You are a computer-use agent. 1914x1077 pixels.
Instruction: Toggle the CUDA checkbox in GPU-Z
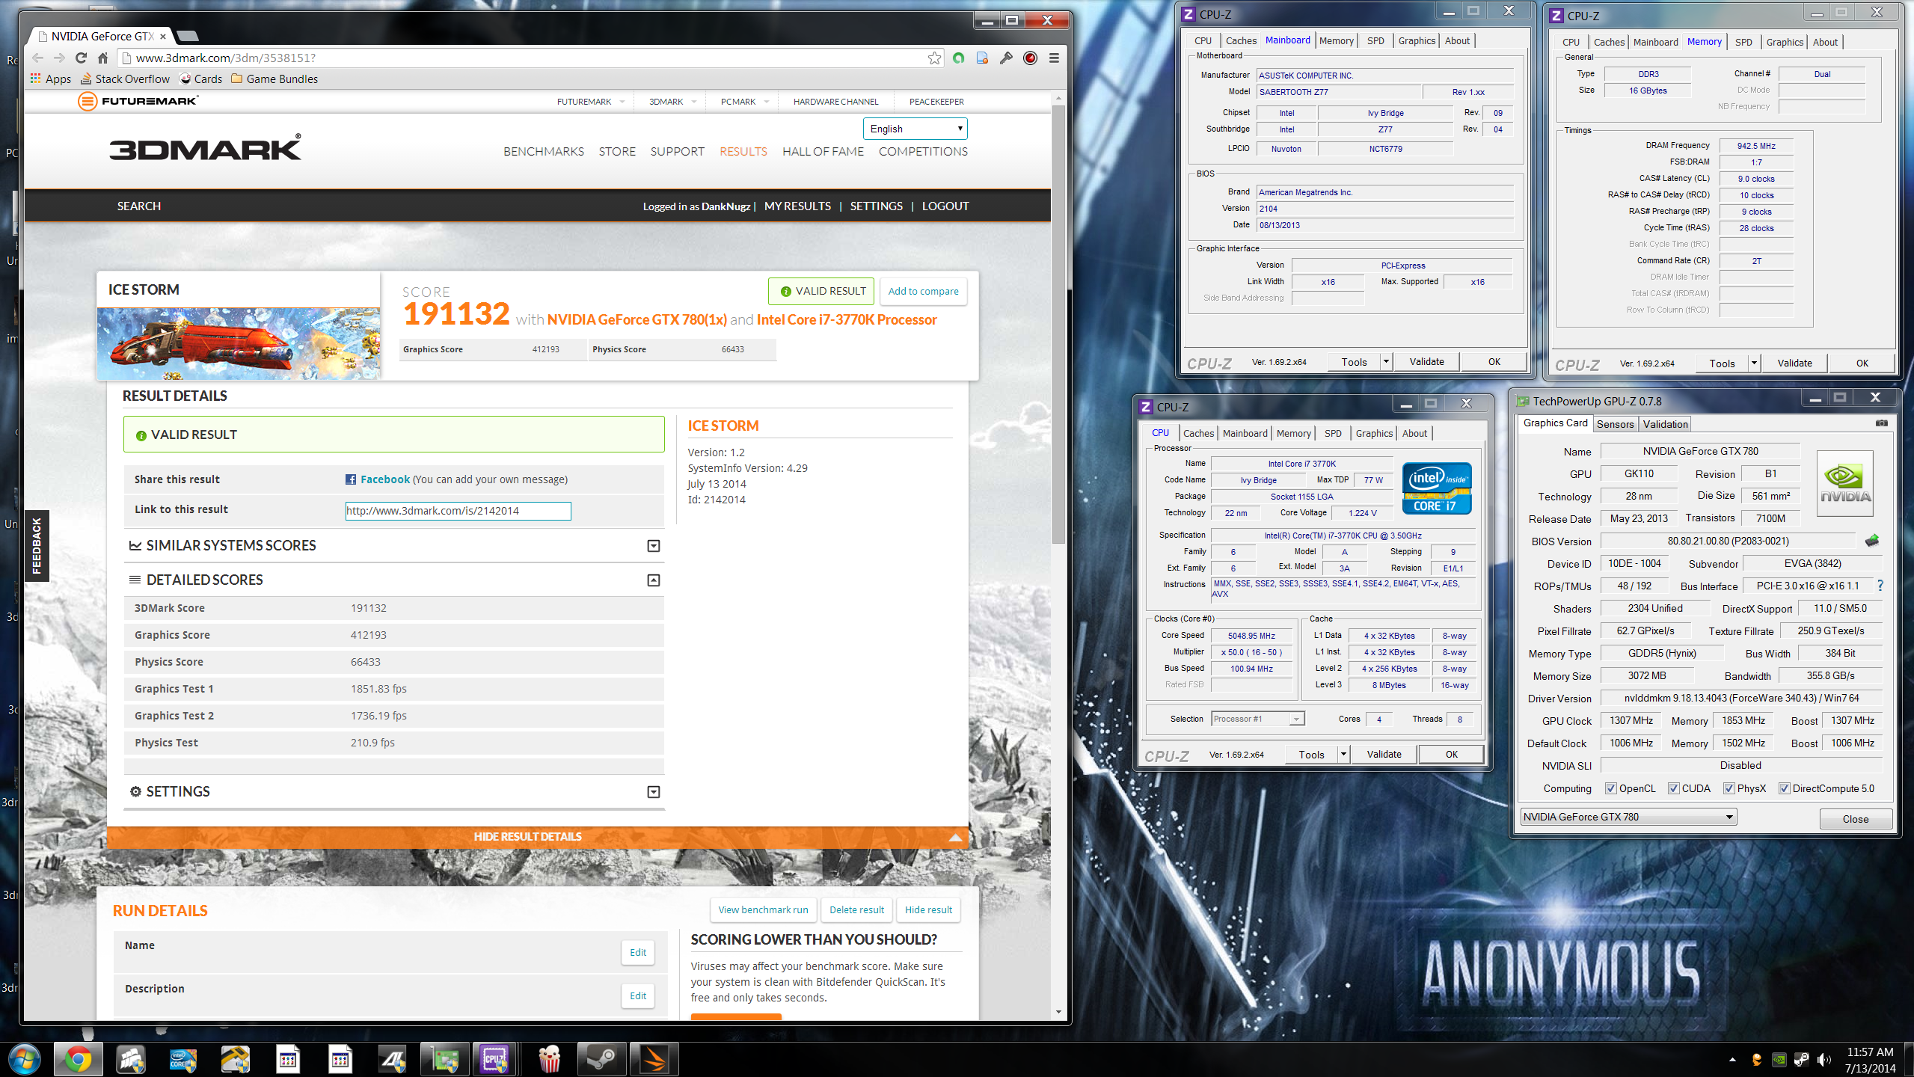(x=1674, y=788)
